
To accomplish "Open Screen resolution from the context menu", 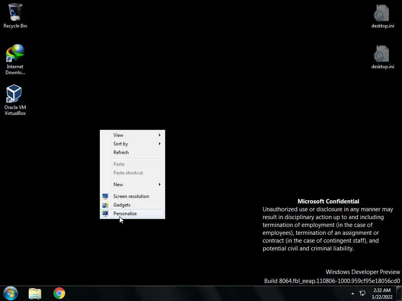I will (x=132, y=196).
